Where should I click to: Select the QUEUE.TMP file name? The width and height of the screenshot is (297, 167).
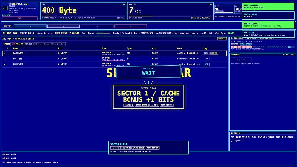click(x=18, y=64)
